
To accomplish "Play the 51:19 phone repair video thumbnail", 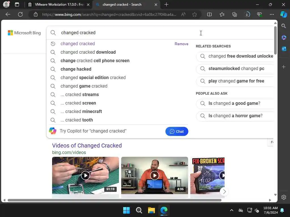I will tap(86, 175).
